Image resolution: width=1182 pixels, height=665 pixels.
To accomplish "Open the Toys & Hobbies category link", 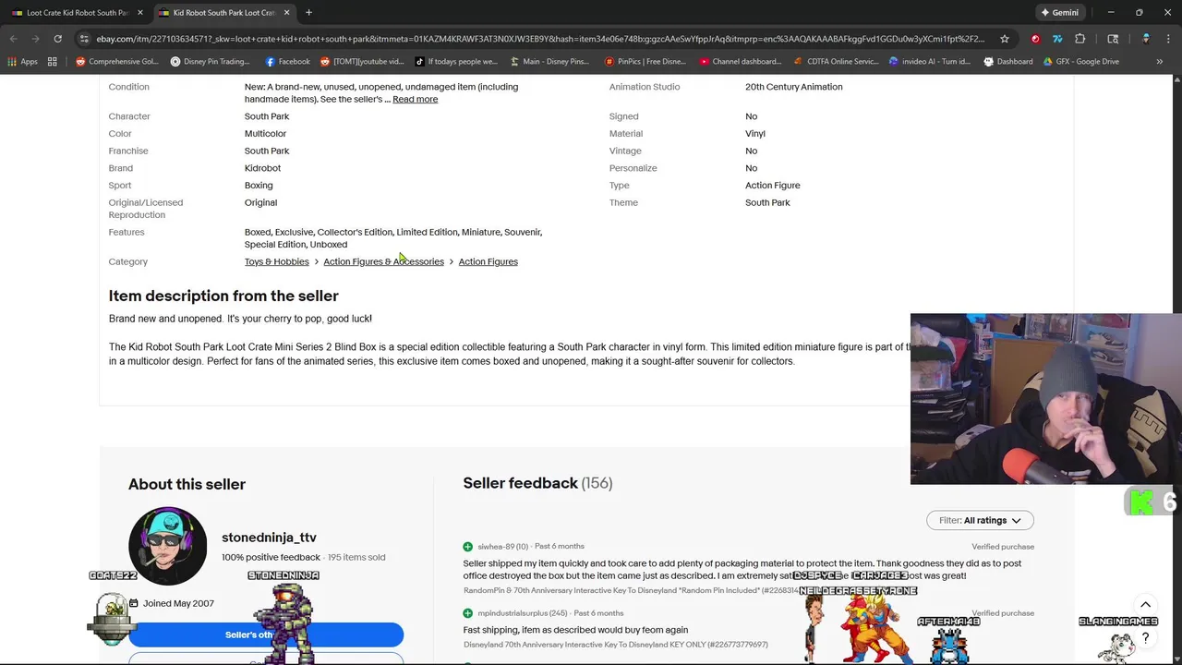I will coord(276,261).
